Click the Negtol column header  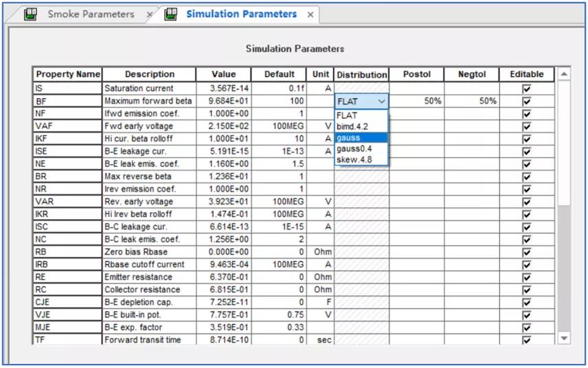[x=472, y=74]
